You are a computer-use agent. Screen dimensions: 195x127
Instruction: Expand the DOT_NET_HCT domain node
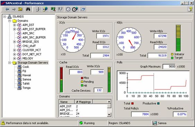15,54
